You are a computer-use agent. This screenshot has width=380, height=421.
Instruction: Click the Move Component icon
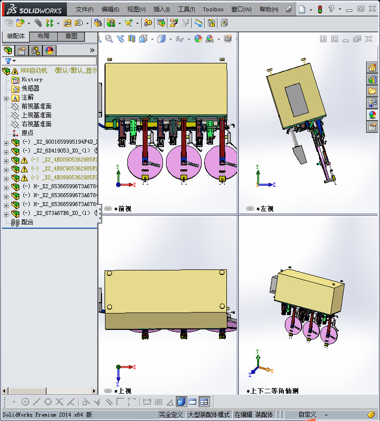tap(79, 23)
